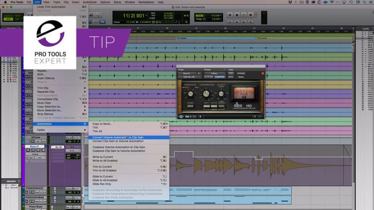Click the Spotlight search icon in menu bar
Image resolution: width=374 pixels, height=210 pixels.
point(364,2)
